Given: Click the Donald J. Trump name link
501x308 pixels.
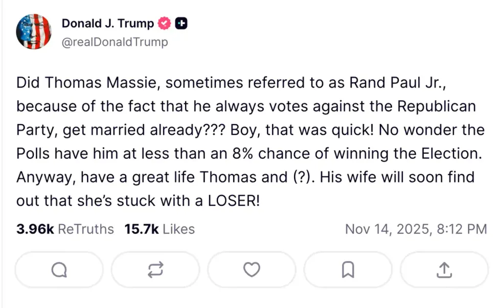Looking at the screenshot, I should (x=107, y=23).
